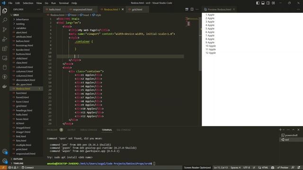Viewport: 303px width, 170px height.
Task: Open the database cylinder icon view
Action: [x=5, y=67]
